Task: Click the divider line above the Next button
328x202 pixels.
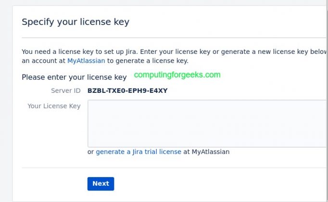Action: click(x=173, y=168)
